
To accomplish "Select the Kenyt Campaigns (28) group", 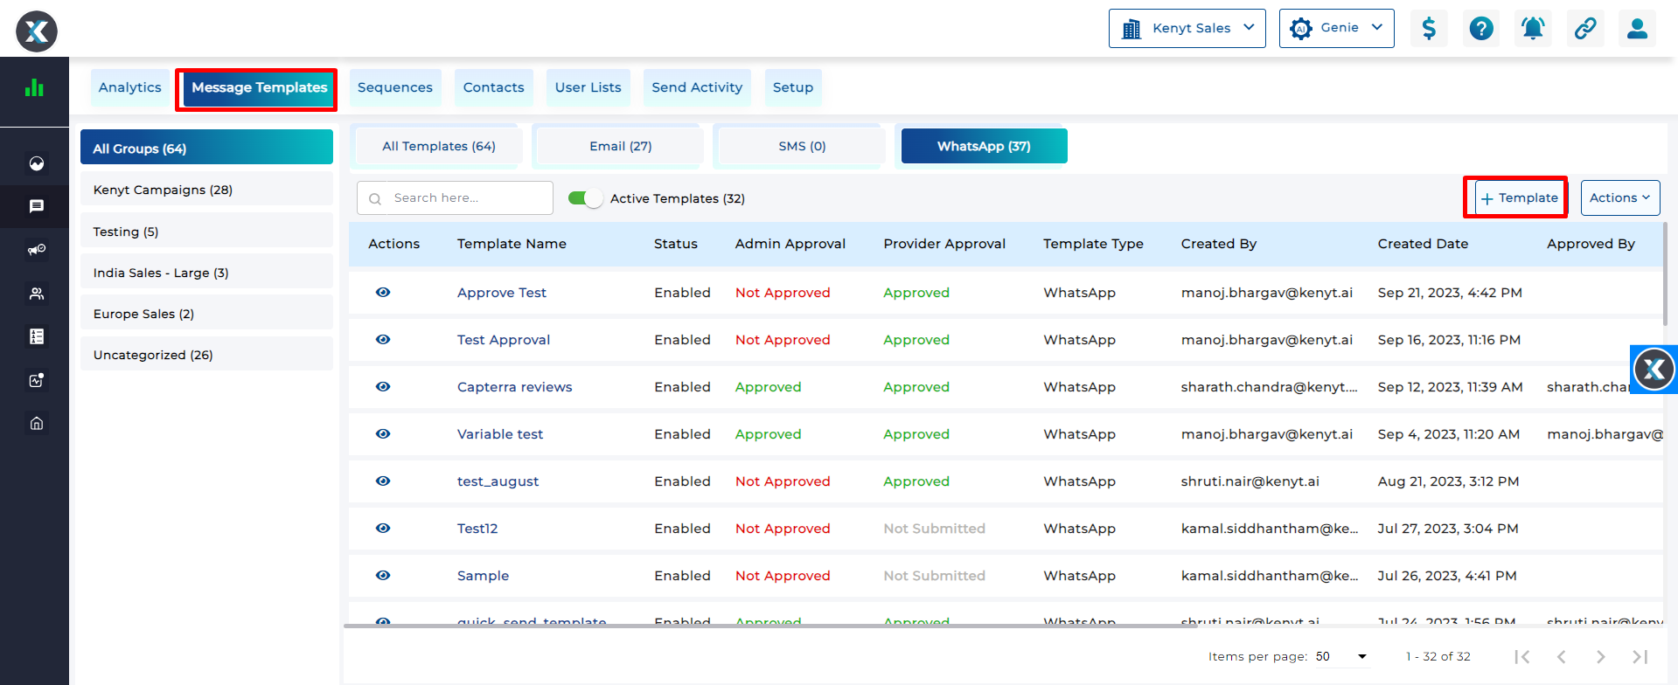I will click(206, 190).
